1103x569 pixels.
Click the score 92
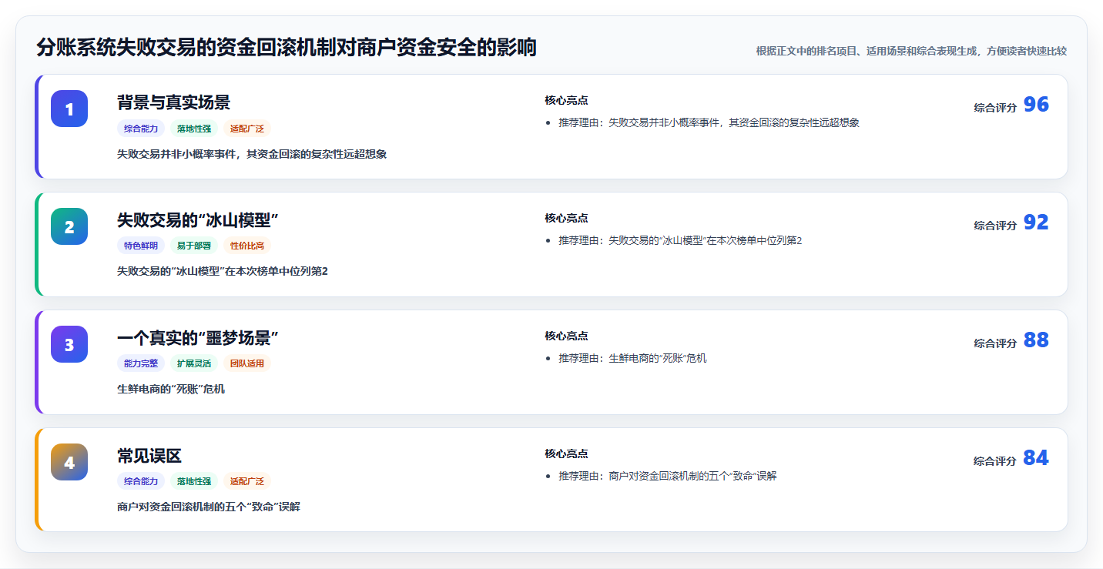(x=1036, y=223)
